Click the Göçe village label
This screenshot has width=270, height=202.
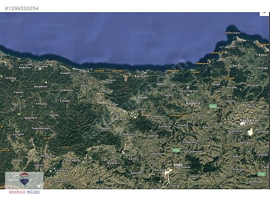84,85
